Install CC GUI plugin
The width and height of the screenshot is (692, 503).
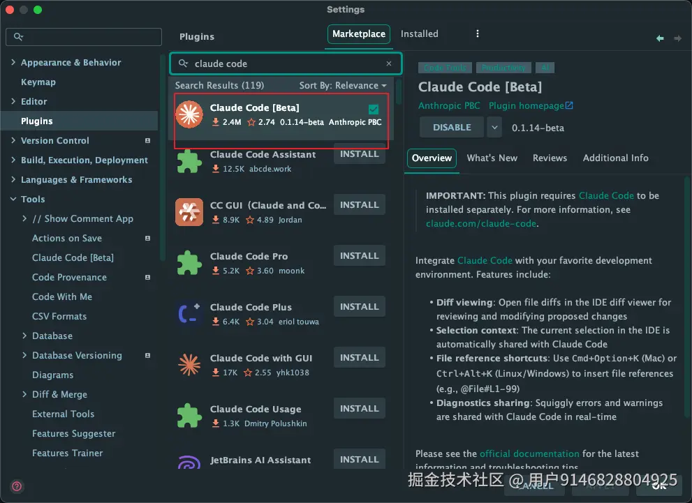pyautogui.click(x=359, y=205)
